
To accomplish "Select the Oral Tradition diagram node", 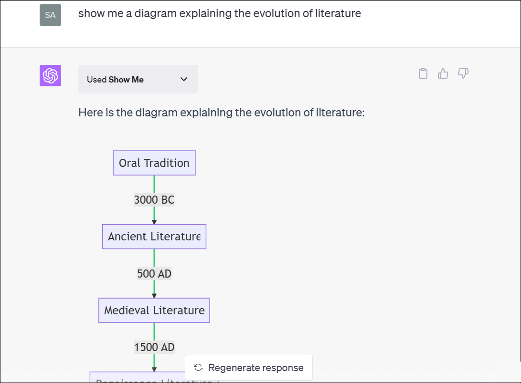I will pyautogui.click(x=154, y=163).
